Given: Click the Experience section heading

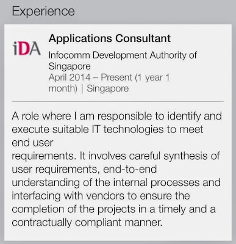Looking at the screenshot, I should (43, 12).
